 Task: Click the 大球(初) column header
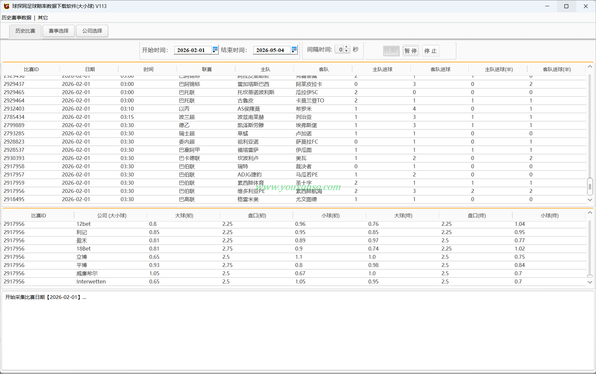coord(184,216)
